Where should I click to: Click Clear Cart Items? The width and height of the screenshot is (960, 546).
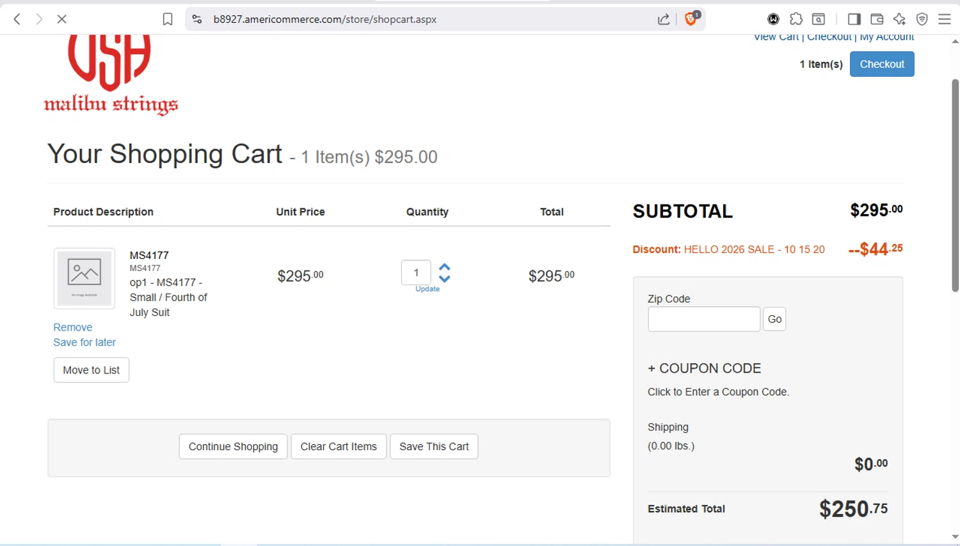(x=339, y=446)
